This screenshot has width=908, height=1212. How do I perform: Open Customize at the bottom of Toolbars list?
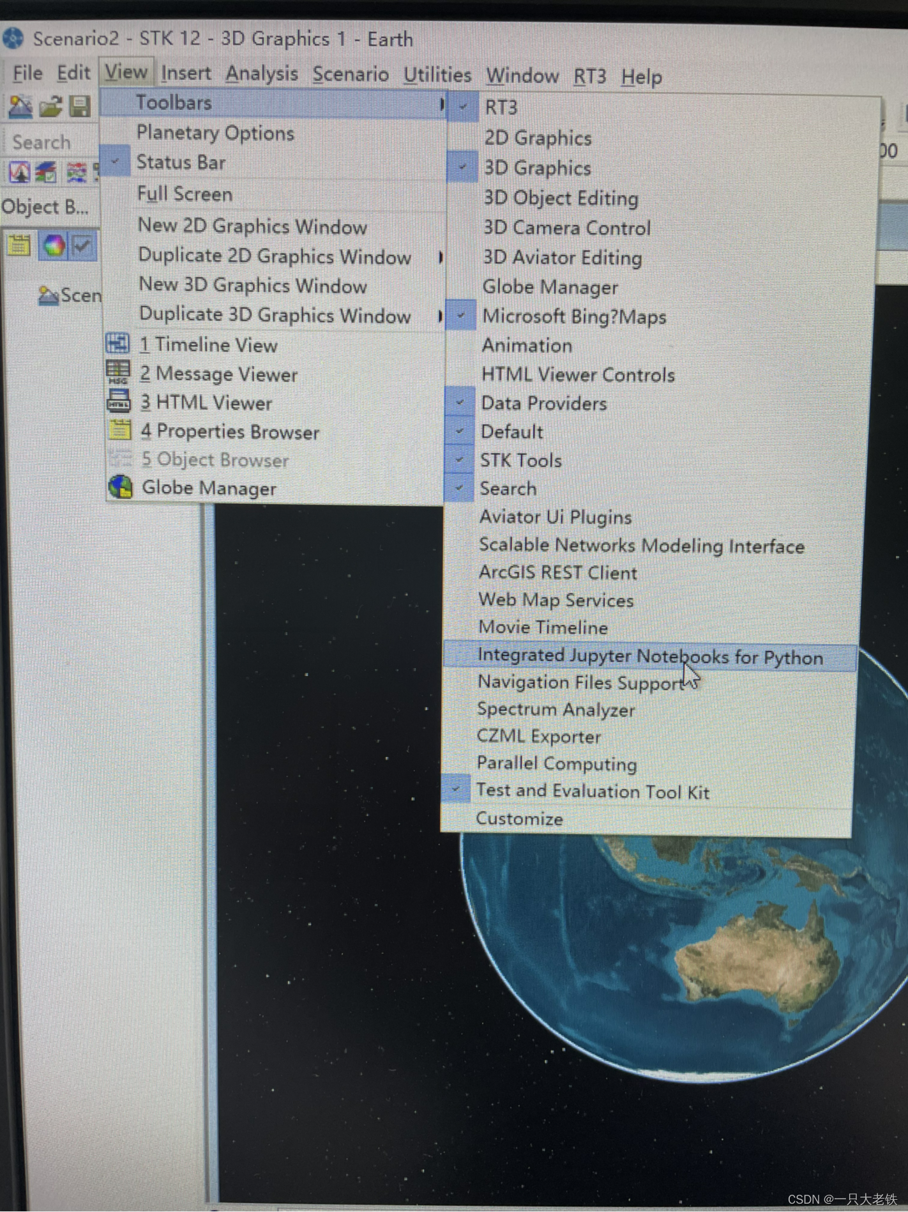click(646, 818)
